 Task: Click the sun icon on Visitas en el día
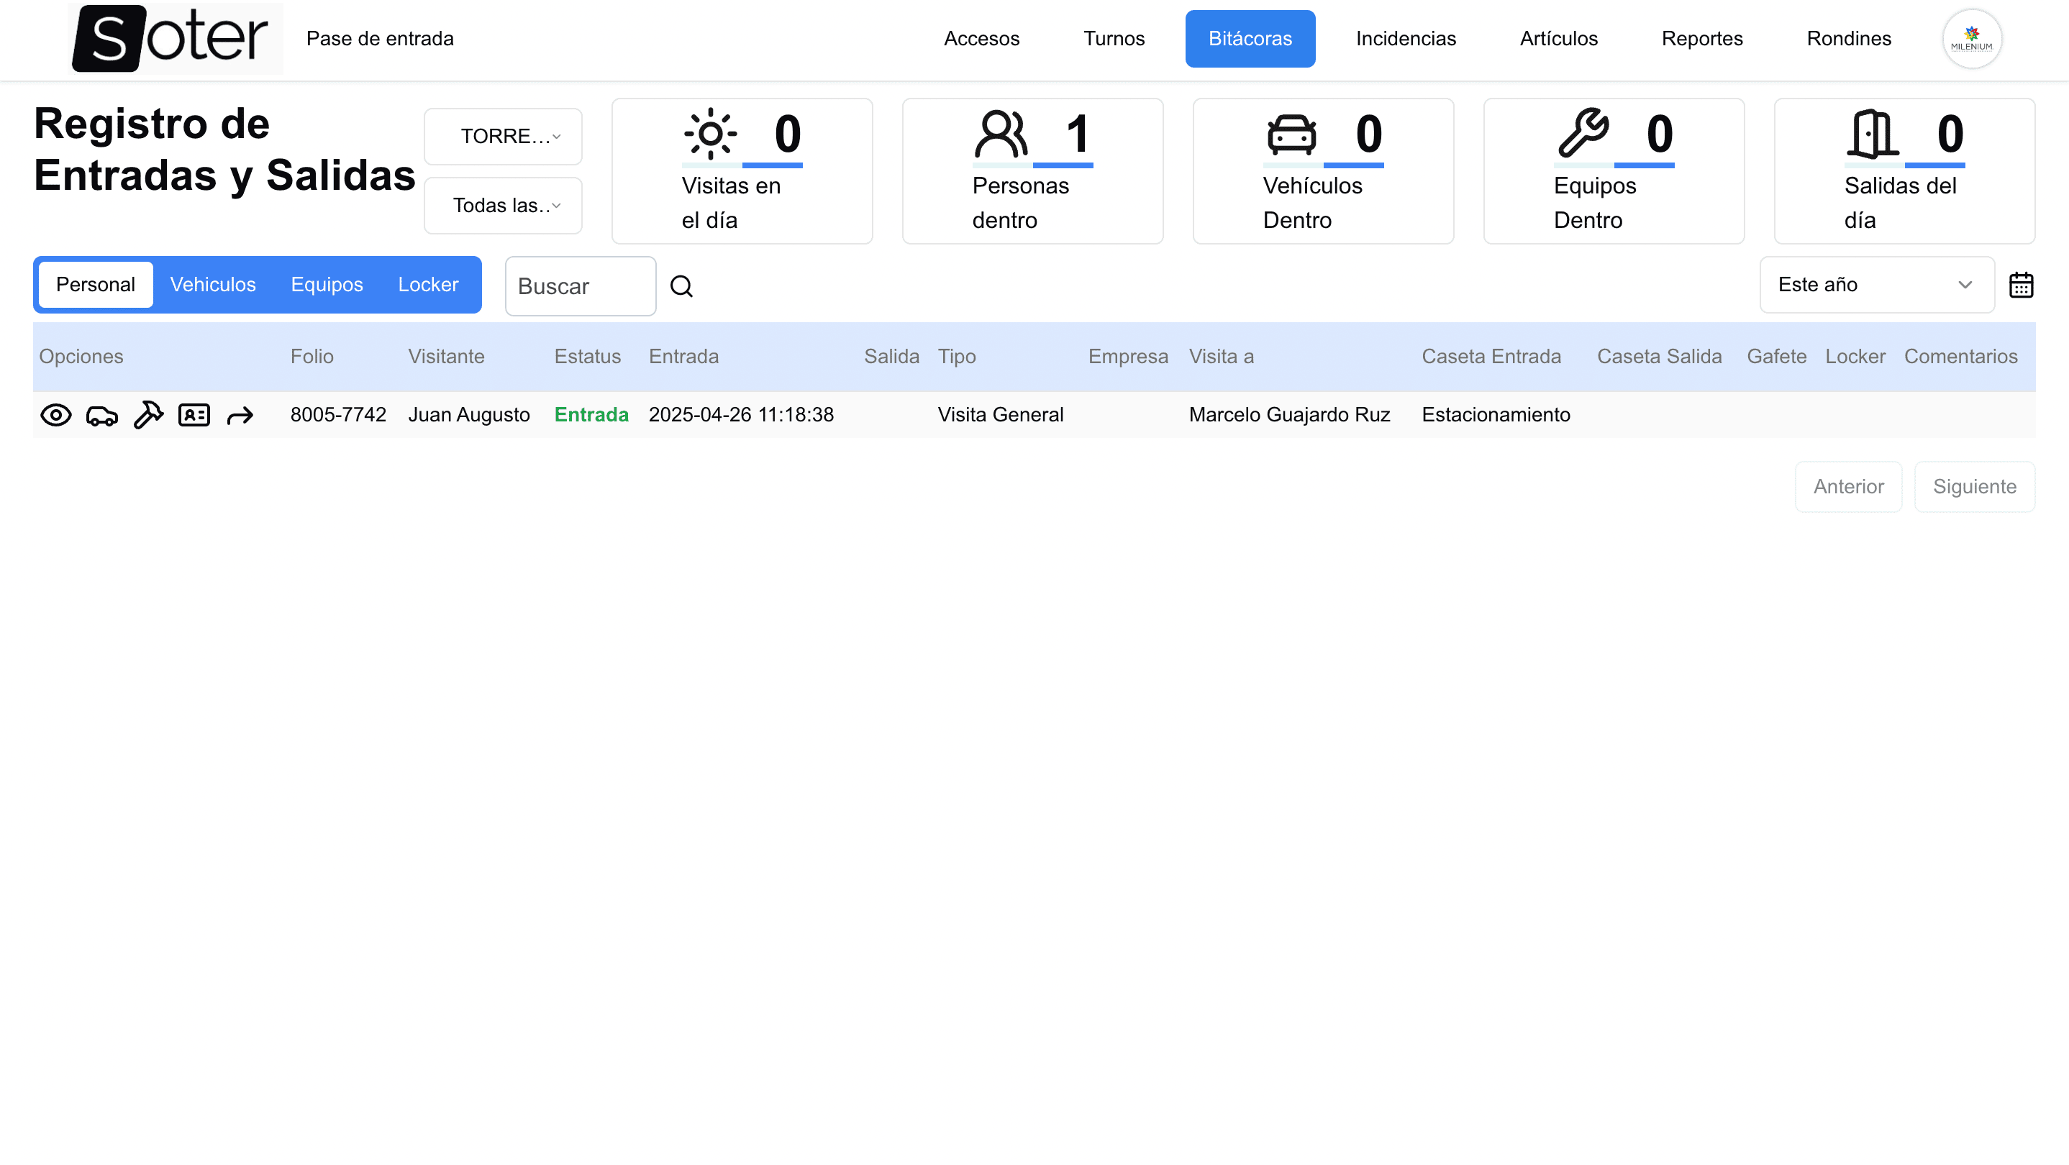(x=711, y=133)
